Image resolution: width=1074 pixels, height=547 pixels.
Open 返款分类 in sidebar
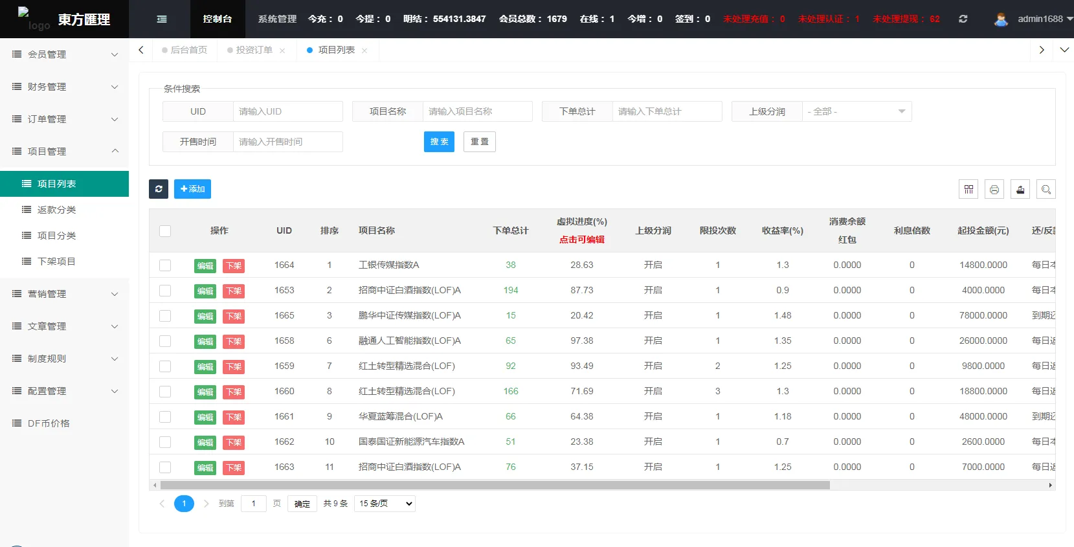coord(56,210)
